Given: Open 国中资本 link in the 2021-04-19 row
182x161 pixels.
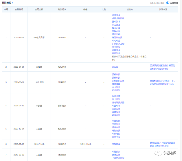Looking at the screenshot, I should click(116, 96).
